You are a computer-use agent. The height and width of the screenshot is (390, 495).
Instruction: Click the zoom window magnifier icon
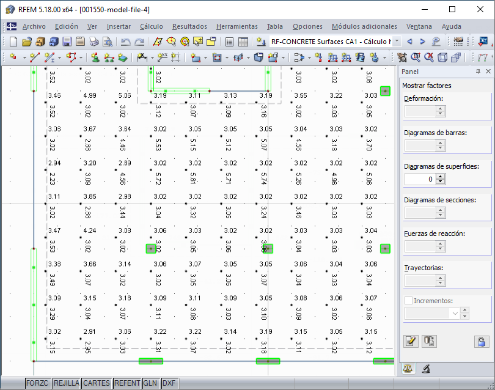416,57
